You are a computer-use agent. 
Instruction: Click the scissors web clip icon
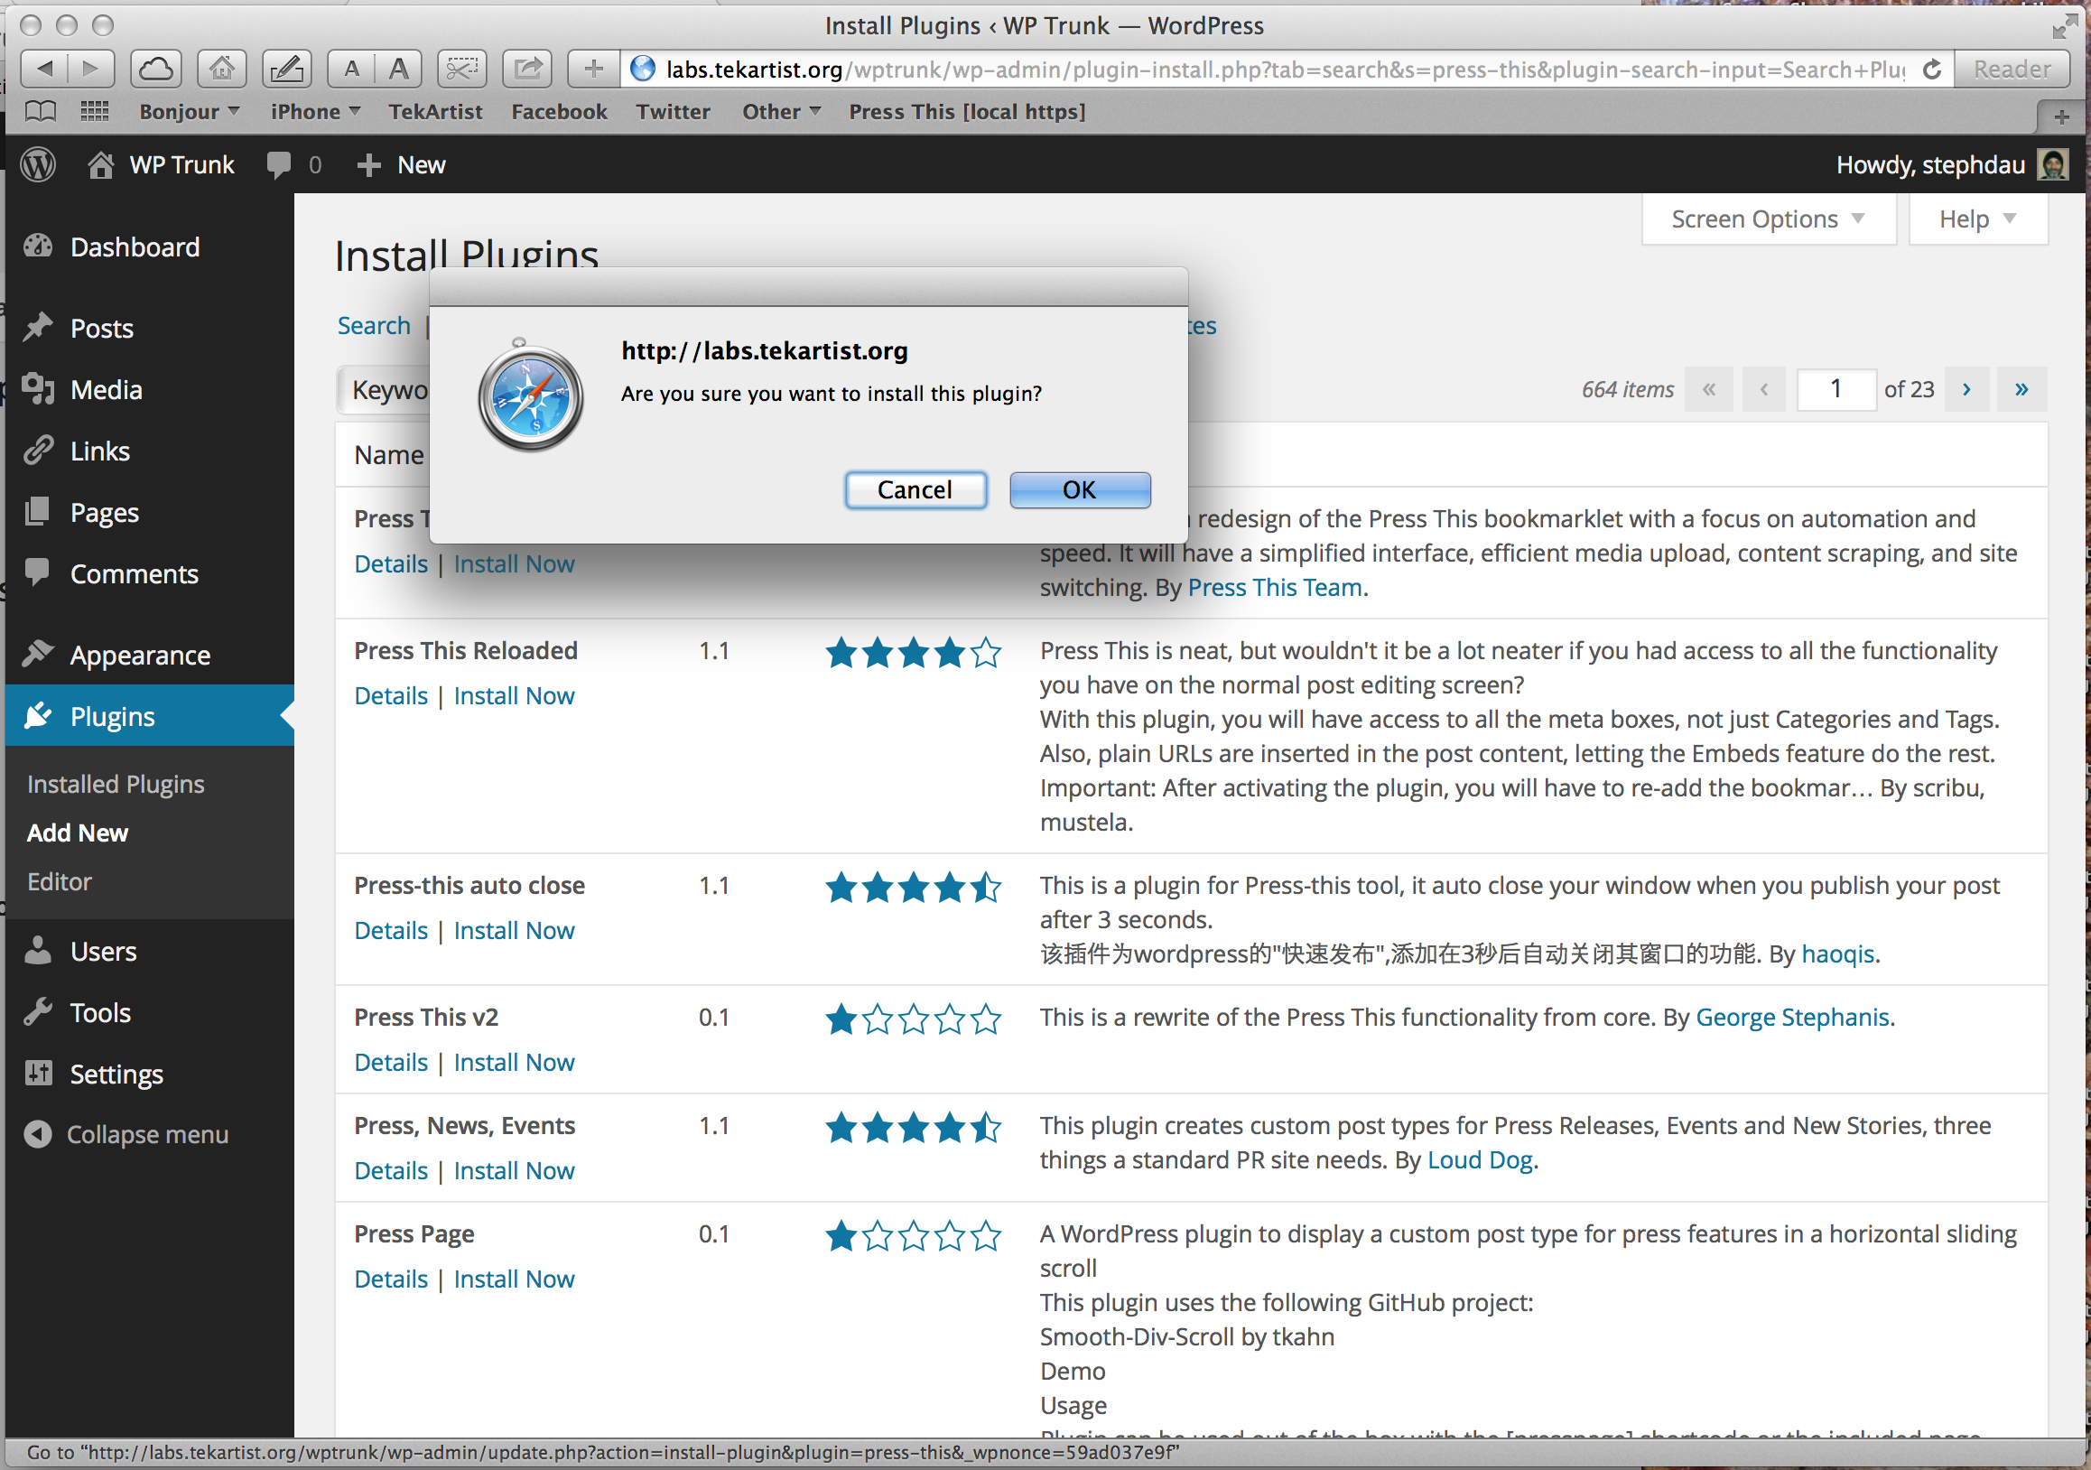coord(461,69)
